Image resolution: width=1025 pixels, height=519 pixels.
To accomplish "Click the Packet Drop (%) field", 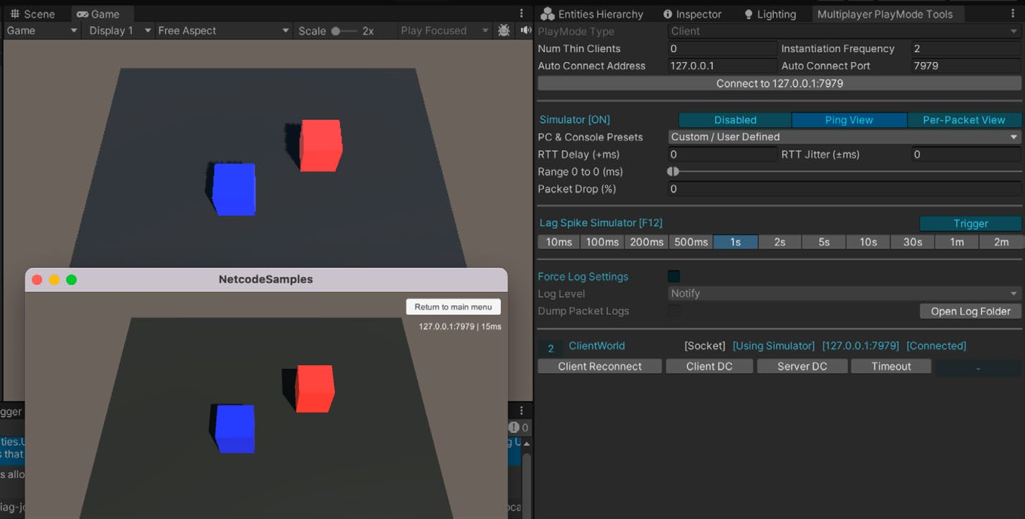I will coord(844,189).
